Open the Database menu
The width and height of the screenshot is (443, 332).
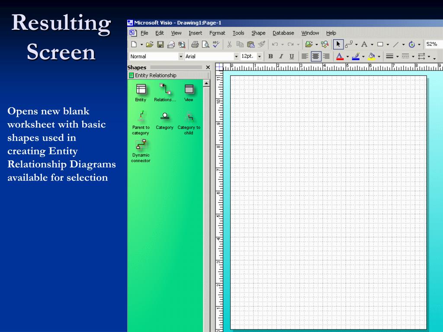pos(283,33)
